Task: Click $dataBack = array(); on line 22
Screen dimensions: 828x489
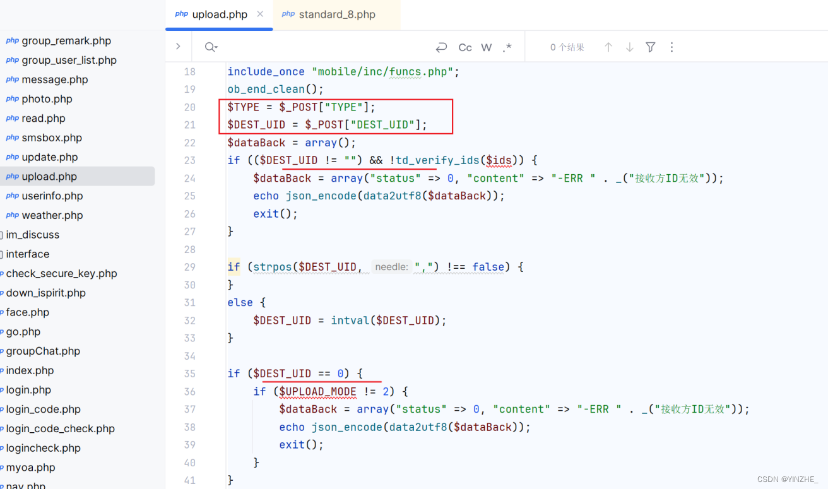Action: (x=292, y=143)
